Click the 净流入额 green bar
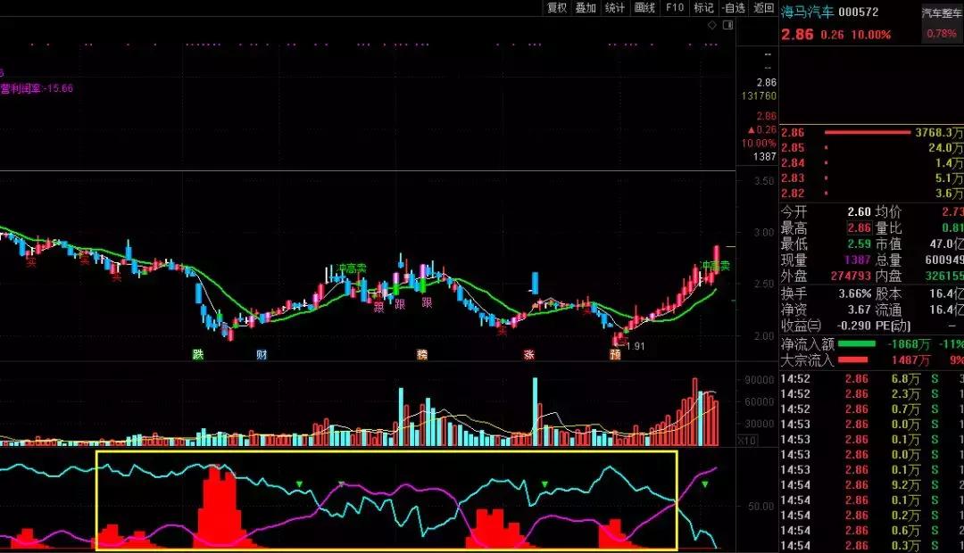 (x=856, y=344)
